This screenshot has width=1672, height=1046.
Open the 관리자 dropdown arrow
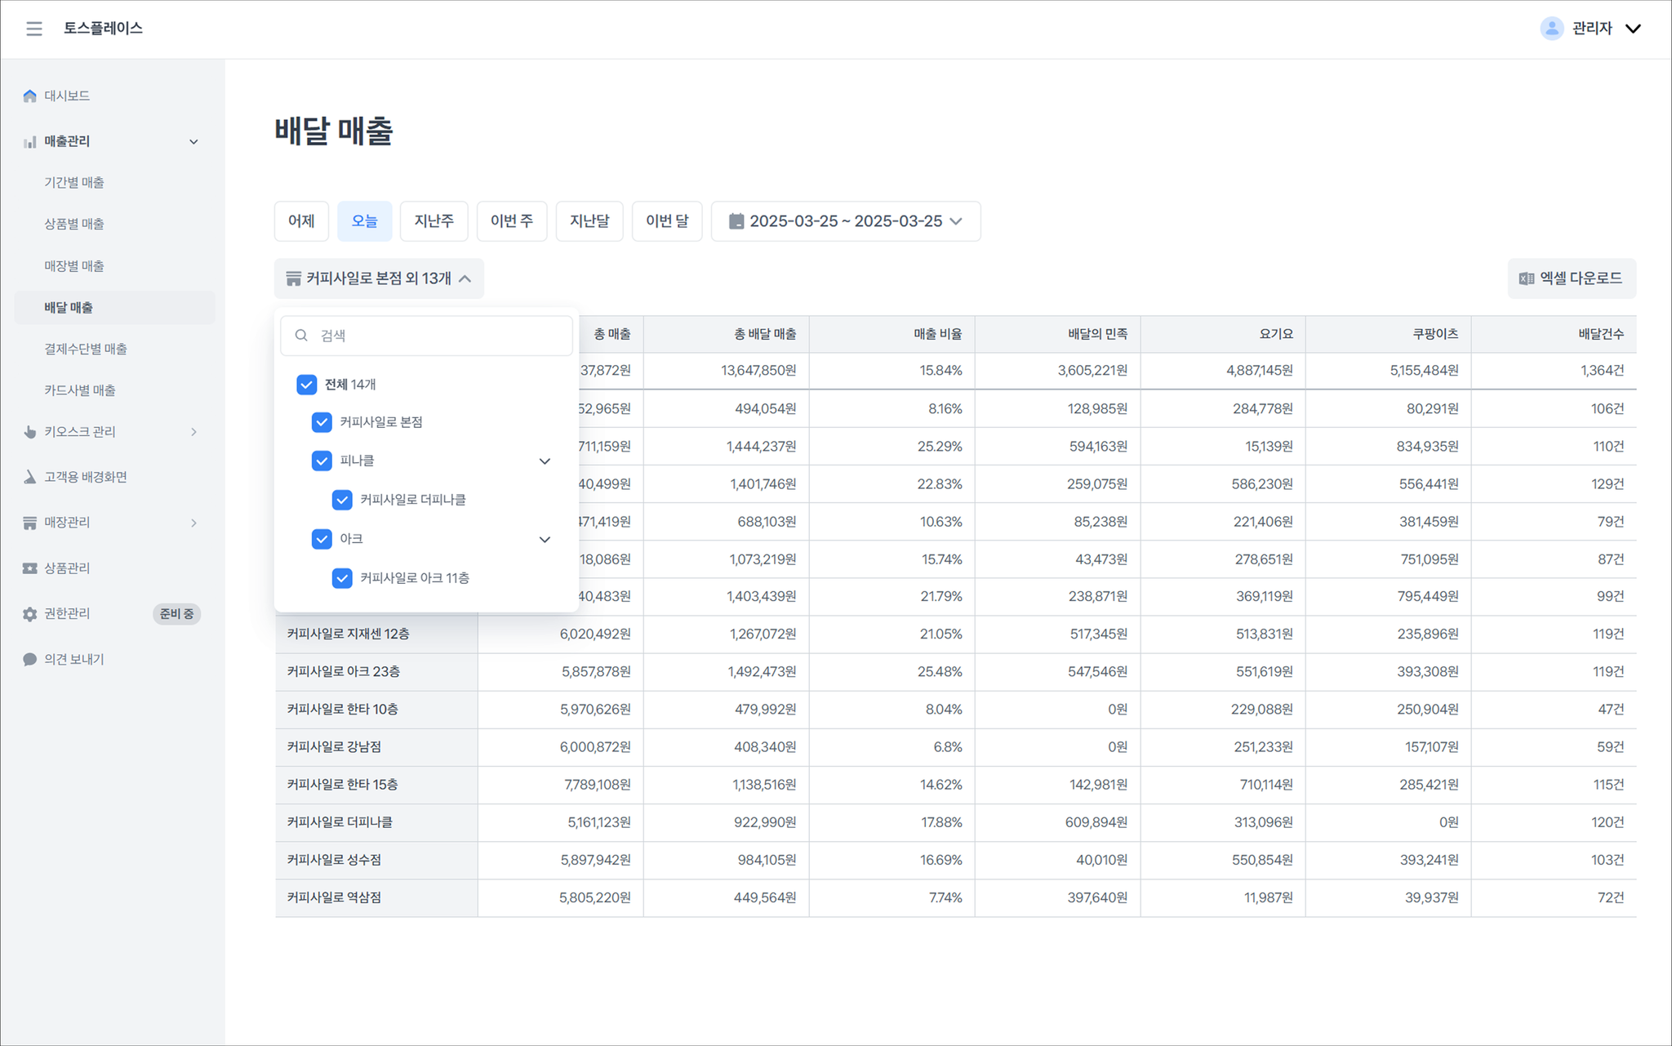pyautogui.click(x=1633, y=29)
